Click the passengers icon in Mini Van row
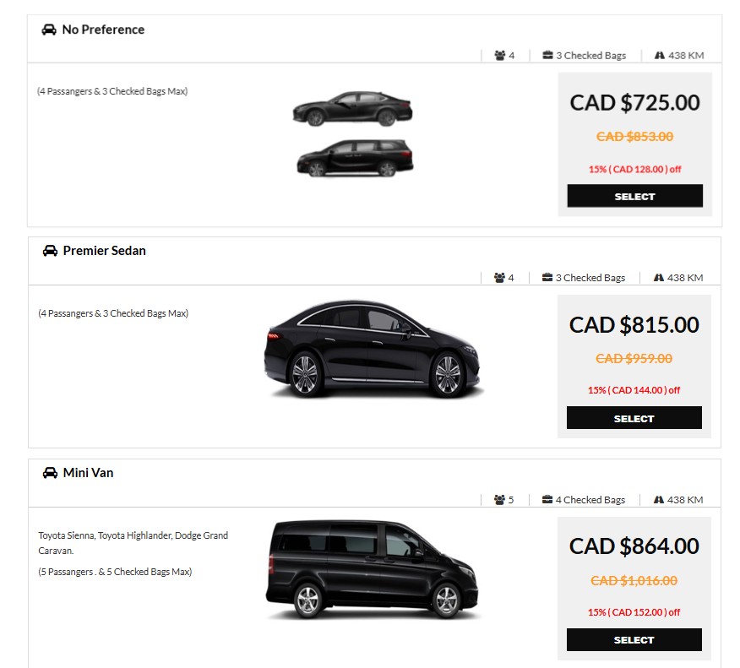The height and width of the screenshot is (668, 740). pos(499,500)
